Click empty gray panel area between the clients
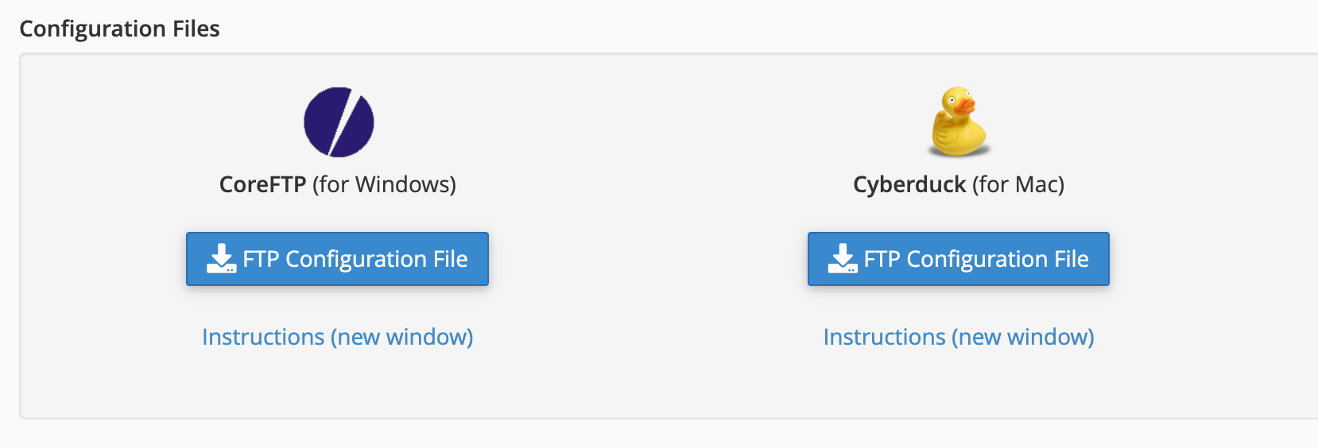This screenshot has height=448, width=1318. coord(648,238)
